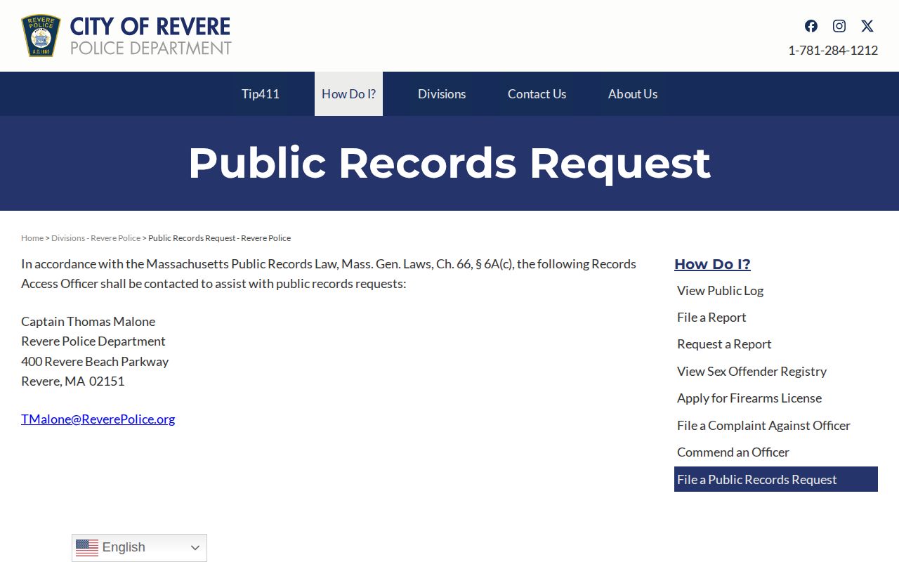Click the Revere Police badge logo
Viewport: 899px width, 562px height.
(x=41, y=36)
